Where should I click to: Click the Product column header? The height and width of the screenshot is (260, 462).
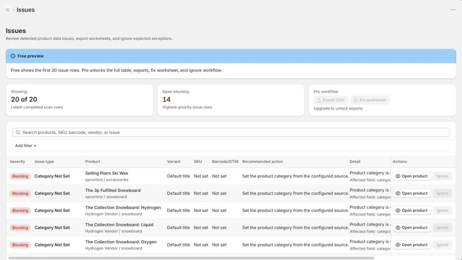92,162
